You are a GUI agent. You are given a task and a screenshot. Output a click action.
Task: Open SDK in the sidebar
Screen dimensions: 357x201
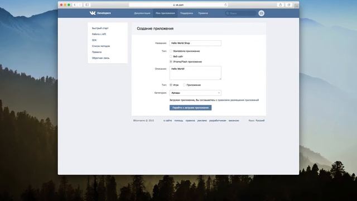click(94, 40)
